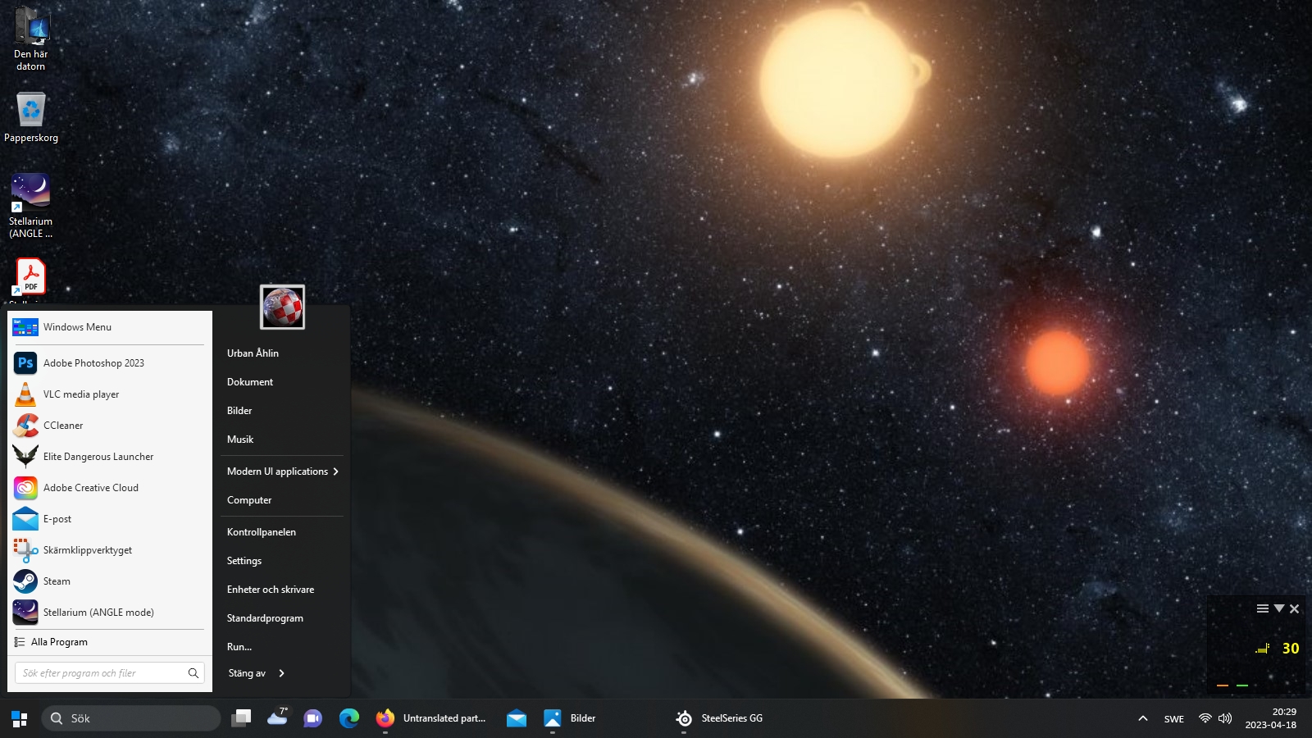Click the down triangle on the desktop widget
Screen dimensions: 1312x738
click(x=1279, y=608)
